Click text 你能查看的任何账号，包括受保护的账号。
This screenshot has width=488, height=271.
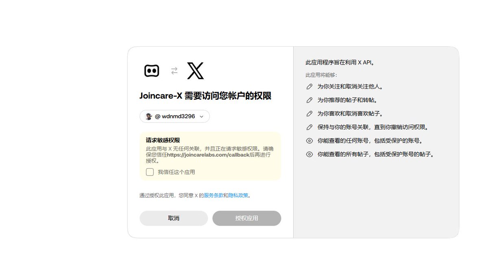tap(370, 141)
